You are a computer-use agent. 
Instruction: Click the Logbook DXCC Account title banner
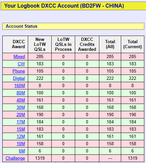(73, 6)
